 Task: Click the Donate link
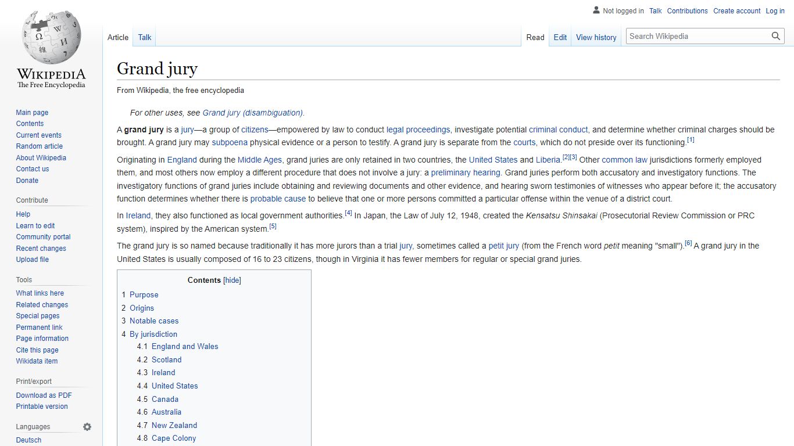27,181
